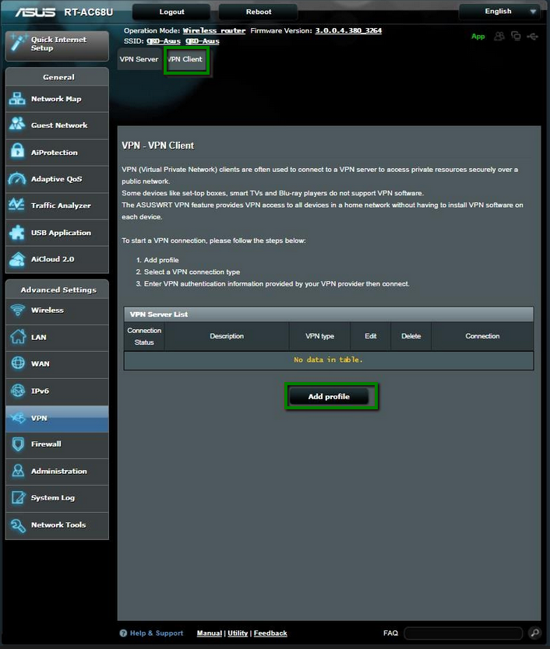The image size is (550, 649).
Task: Click the Wireless signal icon
Action: point(17,310)
